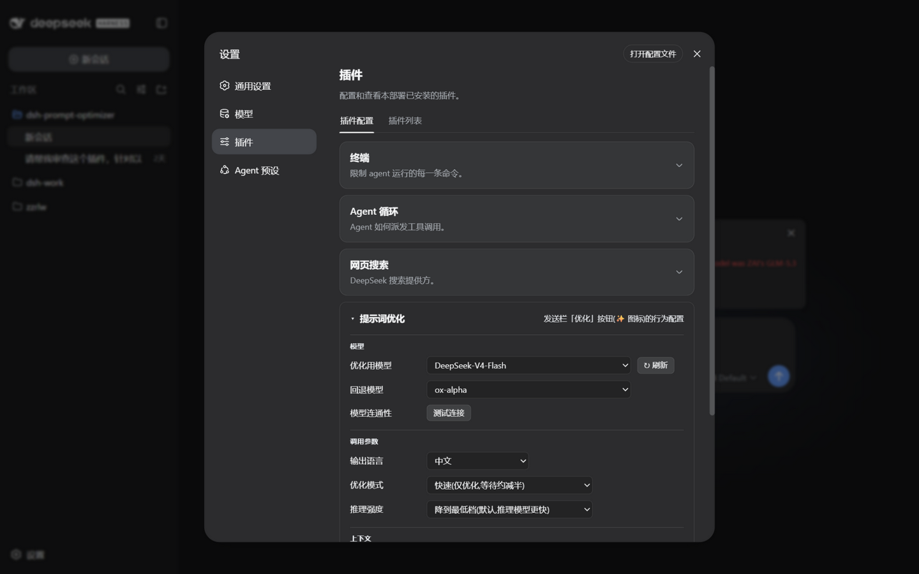Image resolution: width=919 pixels, height=574 pixels.
Task: Expand the Agent 循环 section
Action: pyautogui.click(x=516, y=219)
